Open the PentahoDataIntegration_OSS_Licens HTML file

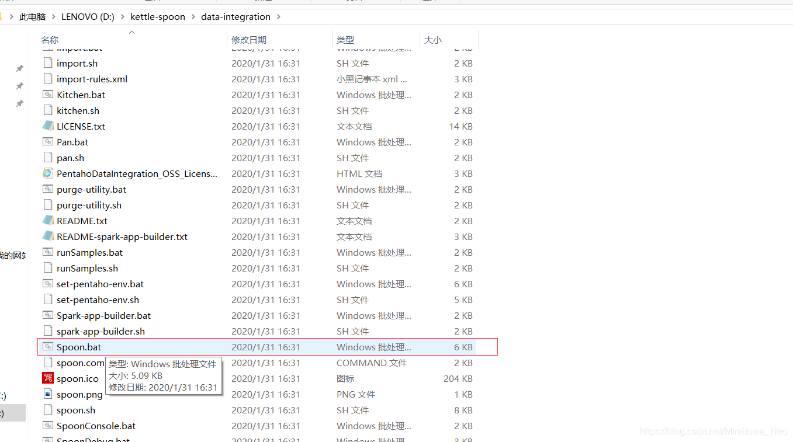click(x=137, y=173)
